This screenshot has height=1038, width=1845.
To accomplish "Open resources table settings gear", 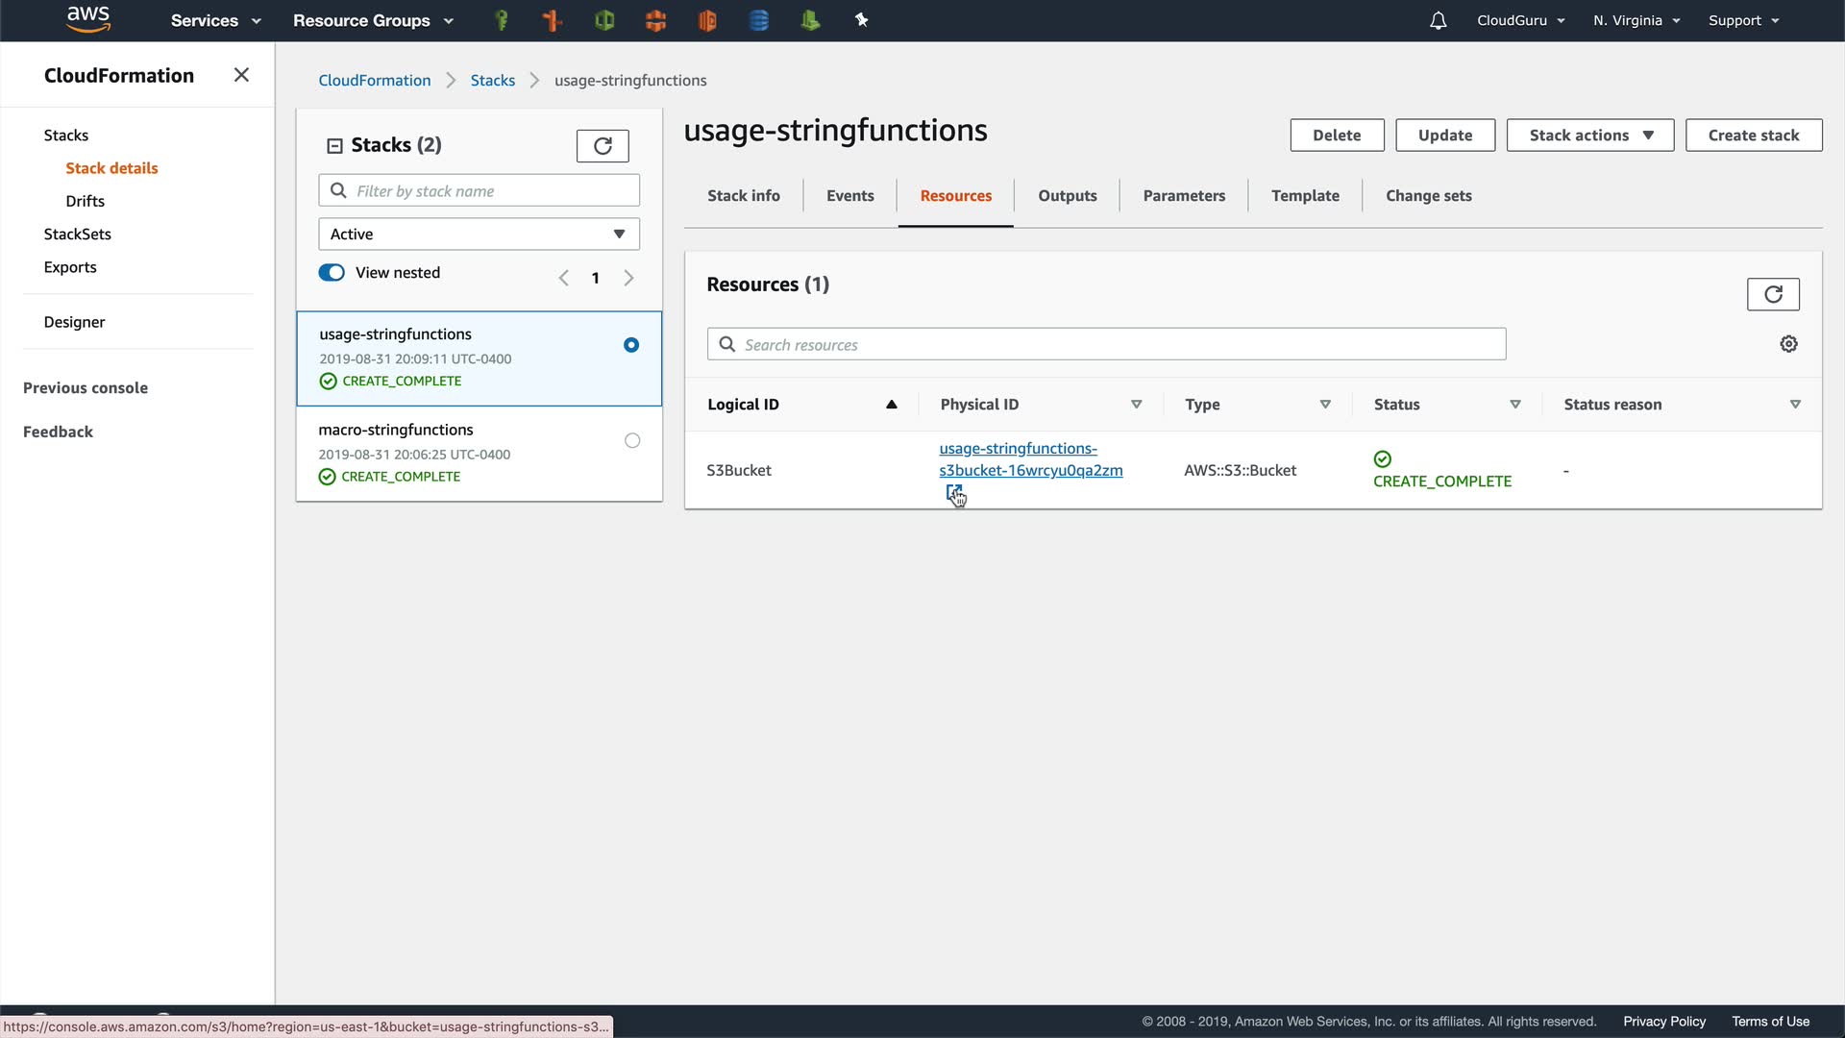I will coord(1788,344).
